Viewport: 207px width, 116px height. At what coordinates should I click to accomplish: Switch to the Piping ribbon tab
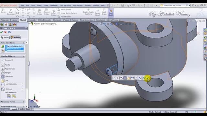pyautogui.click(x=66, y=20)
